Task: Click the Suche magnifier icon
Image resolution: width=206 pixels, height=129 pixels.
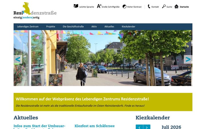Action: (164, 6)
